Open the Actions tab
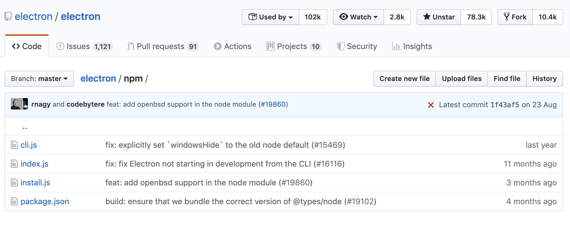This screenshot has width=570, height=227. [233, 46]
